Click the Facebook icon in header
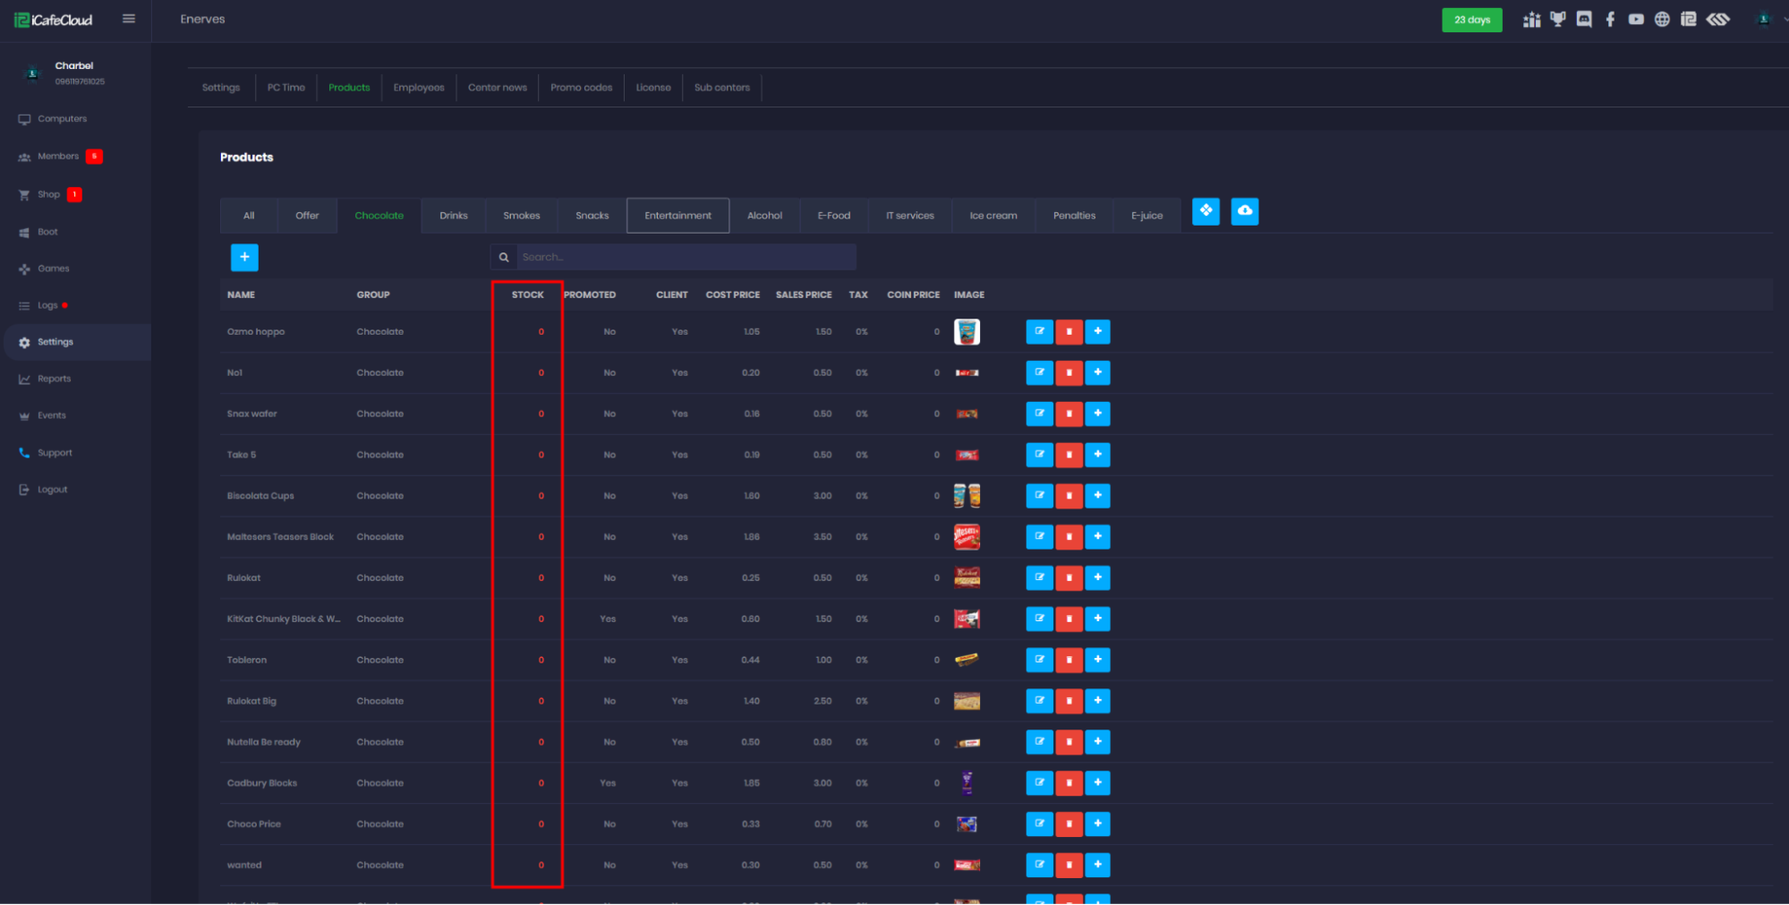Screen dimensions: 1789x905 click(x=1610, y=20)
